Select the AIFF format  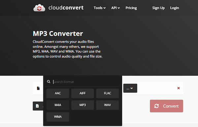click(x=82, y=93)
